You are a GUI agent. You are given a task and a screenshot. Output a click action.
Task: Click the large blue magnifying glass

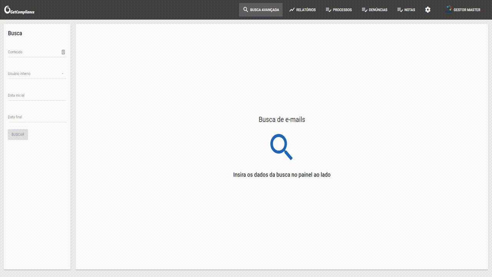pyautogui.click(x=281, y=147)
